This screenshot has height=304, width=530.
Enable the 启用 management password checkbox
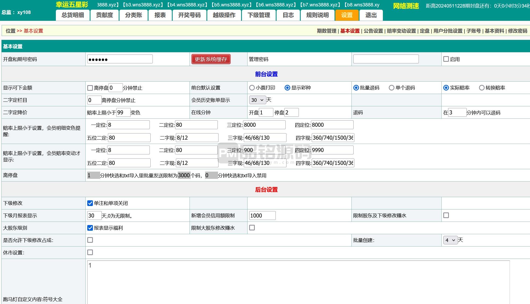446,59
